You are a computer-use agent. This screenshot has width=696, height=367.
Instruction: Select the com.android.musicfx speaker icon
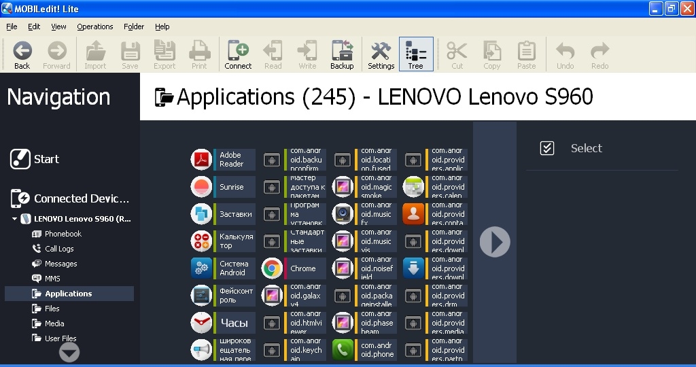point(343,214)
